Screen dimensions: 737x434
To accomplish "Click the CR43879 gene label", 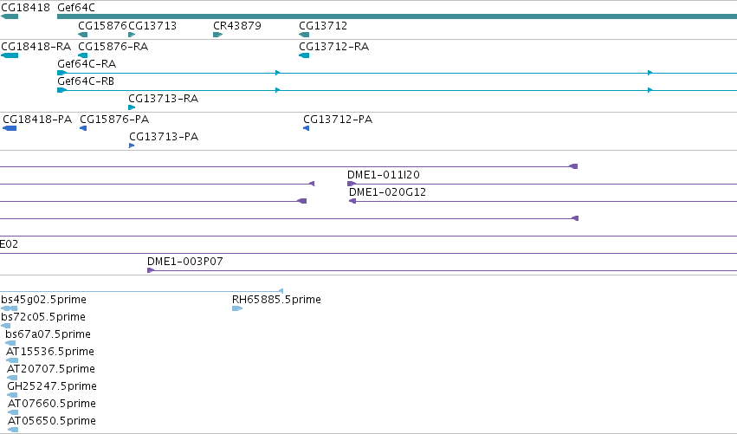I will [x=237, y=26].
